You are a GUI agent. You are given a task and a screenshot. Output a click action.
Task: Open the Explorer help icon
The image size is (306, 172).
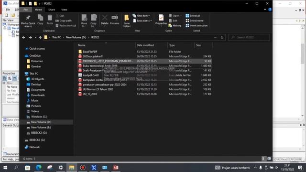click(x=270, y=10)
